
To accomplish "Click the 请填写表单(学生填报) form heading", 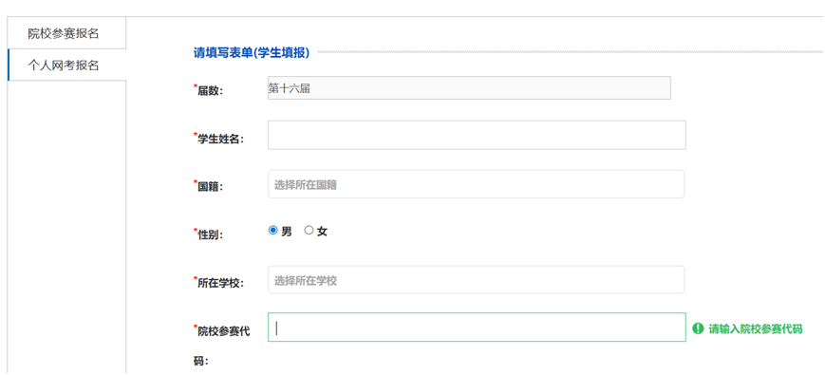I will click(252, 52).
